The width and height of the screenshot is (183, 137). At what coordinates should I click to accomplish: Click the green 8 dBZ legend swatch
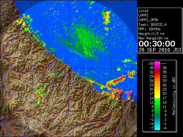coord(157,106)
